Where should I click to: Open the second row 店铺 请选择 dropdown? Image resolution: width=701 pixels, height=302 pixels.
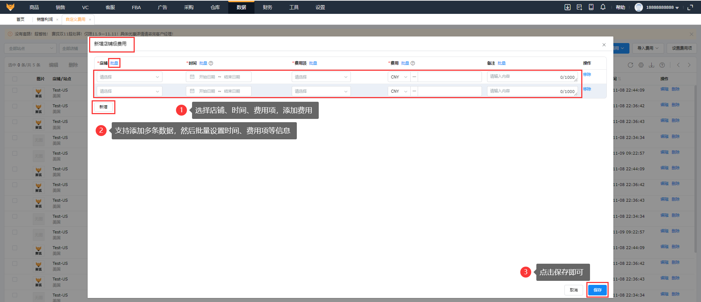coord(130,91)
